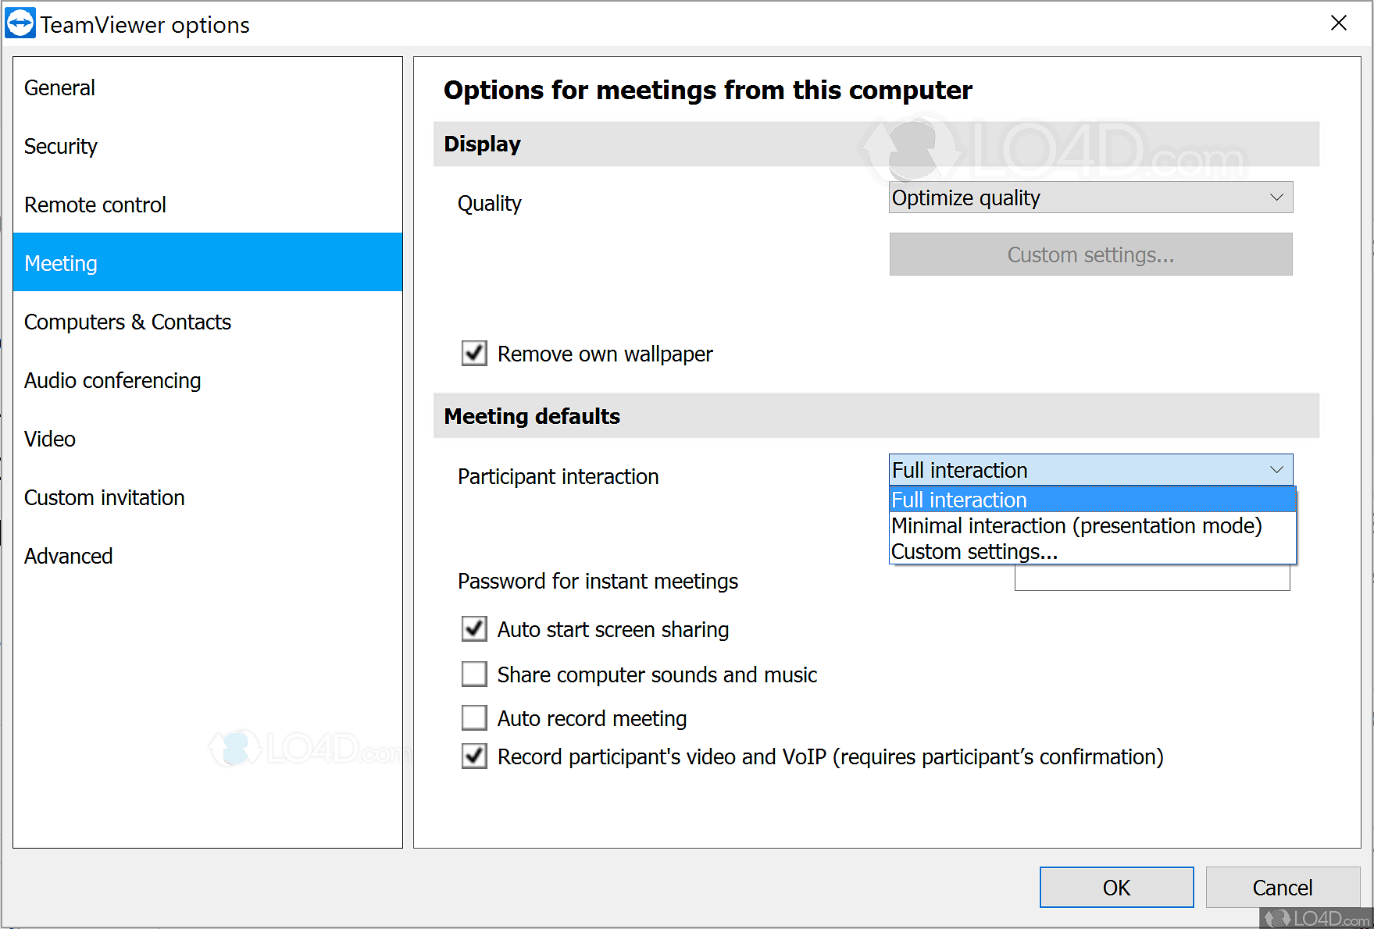Disable Auto start screen sharing
The width and height of the screenshot is (1374, 929).
[x=473, y=628]
